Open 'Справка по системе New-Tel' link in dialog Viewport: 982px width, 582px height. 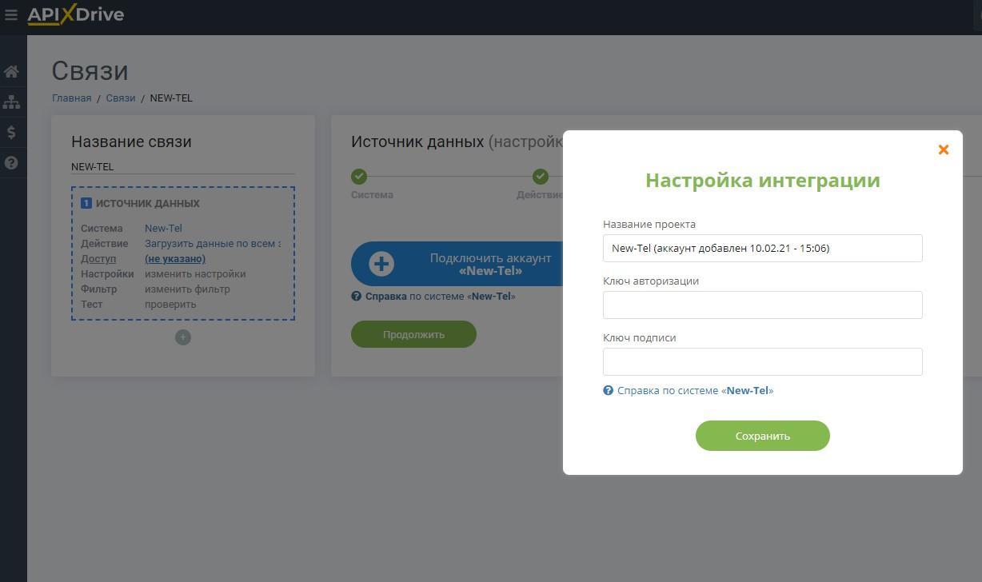coord(695,391)
